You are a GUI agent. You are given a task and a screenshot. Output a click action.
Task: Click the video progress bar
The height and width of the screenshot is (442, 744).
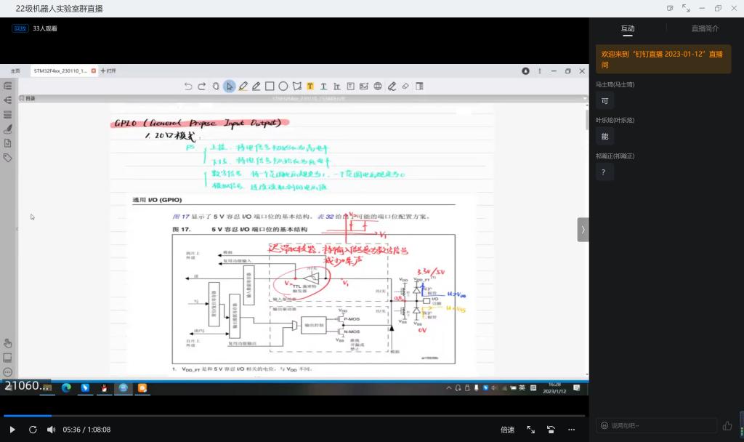291,416
